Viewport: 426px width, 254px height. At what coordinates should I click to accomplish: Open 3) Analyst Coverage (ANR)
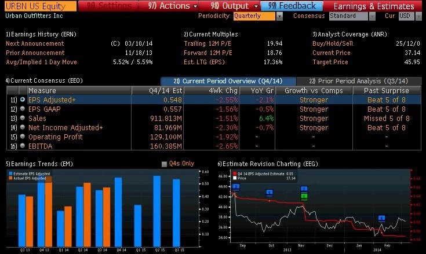(x=349, y=34)
